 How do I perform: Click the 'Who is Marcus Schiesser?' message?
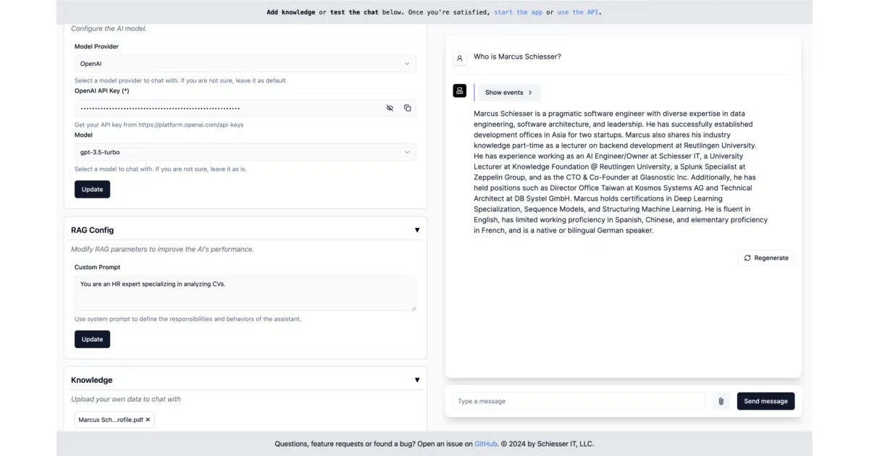(x=517, y=56)
